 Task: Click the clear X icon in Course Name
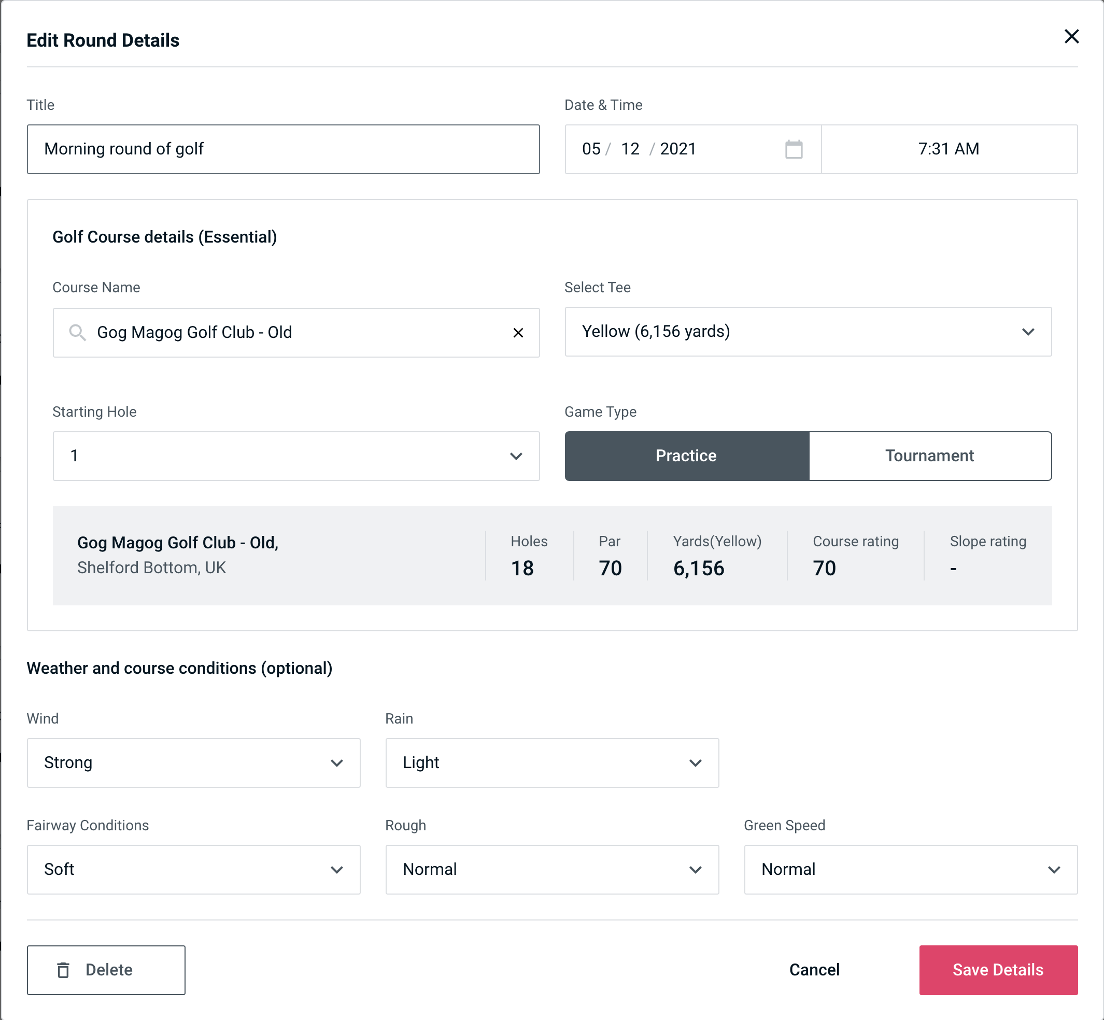coord(519,332)
